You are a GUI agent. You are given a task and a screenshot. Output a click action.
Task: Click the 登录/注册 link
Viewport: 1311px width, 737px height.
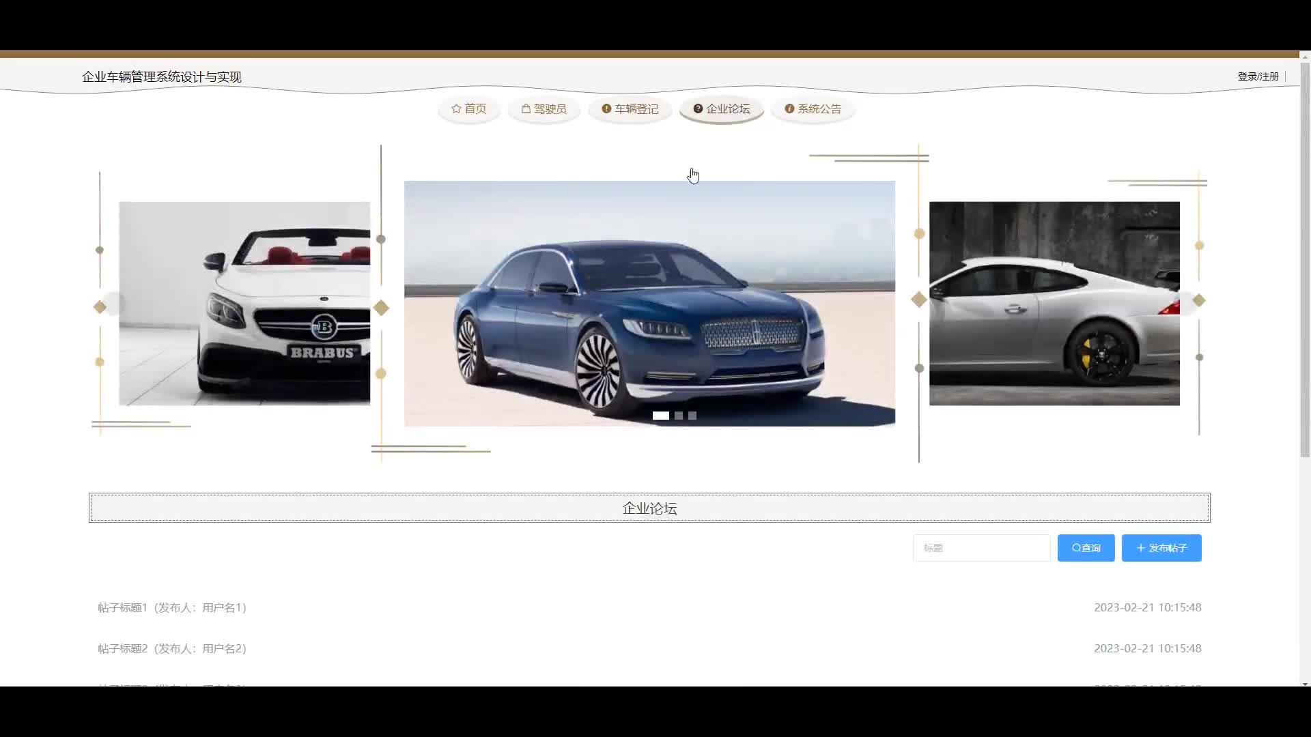1258,76
